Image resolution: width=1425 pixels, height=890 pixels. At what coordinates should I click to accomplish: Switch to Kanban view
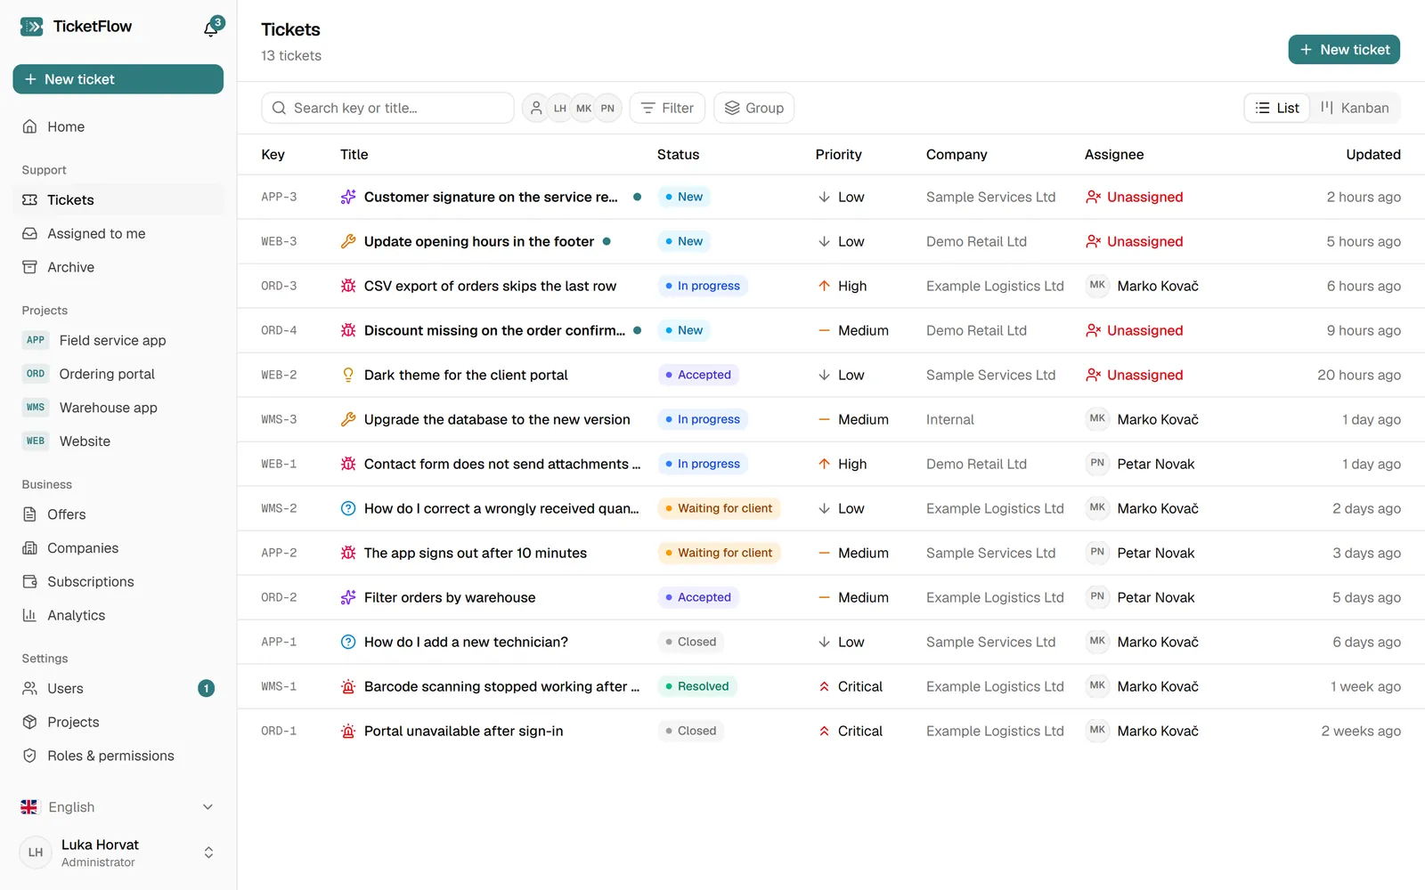pos(1355,108)
